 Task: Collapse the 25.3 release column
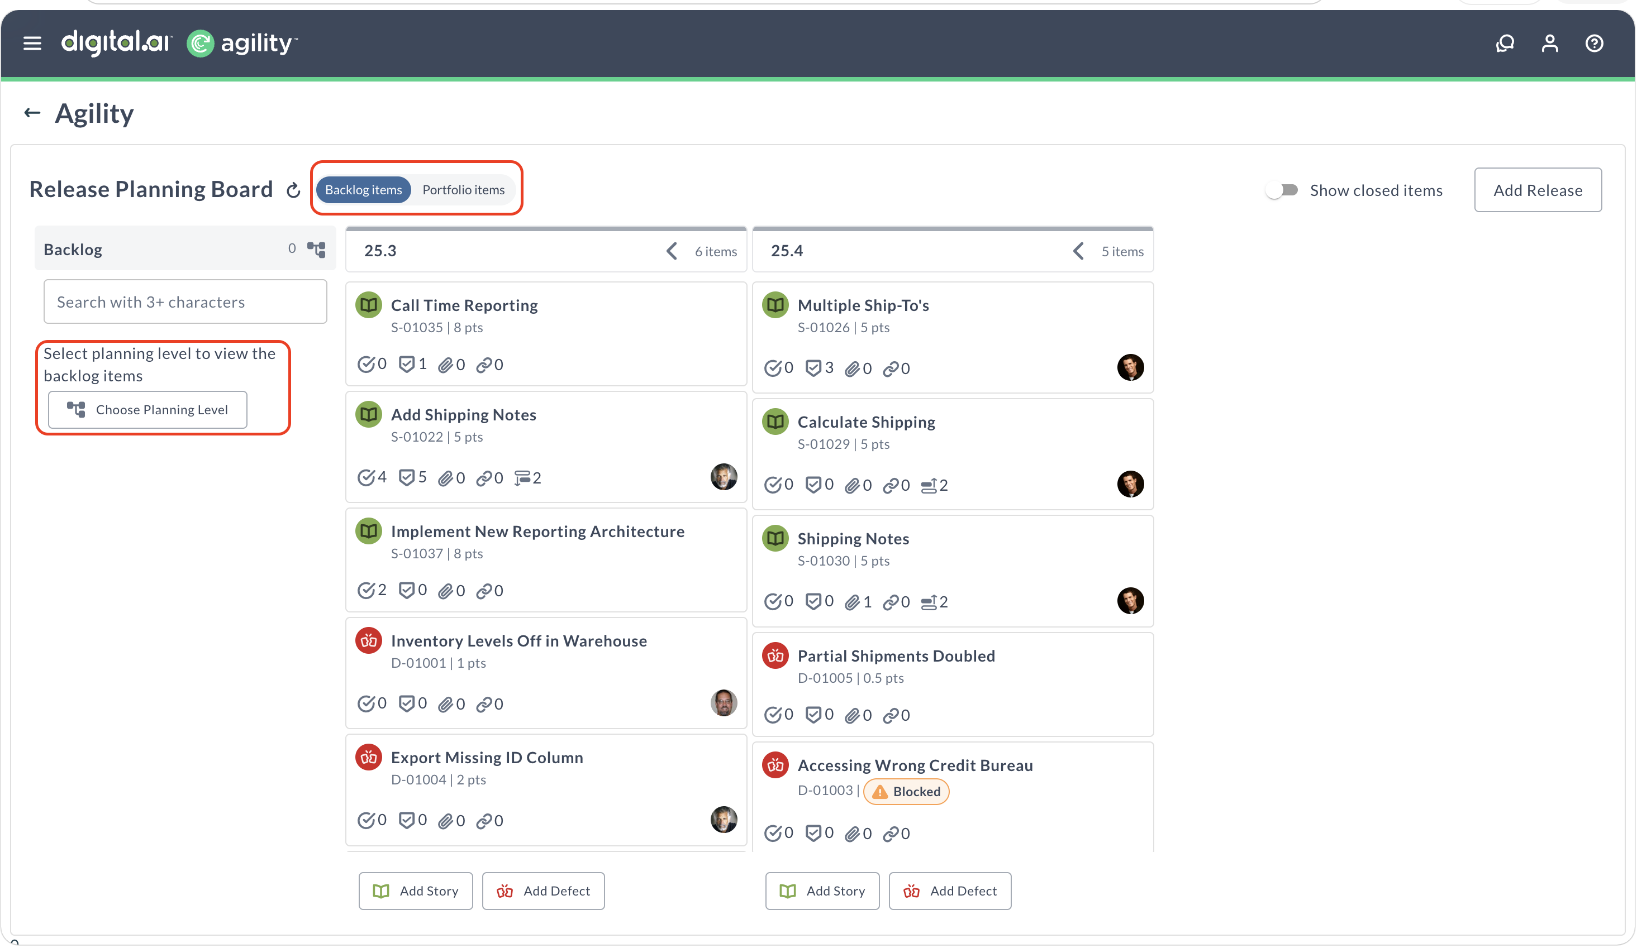[x=672, y=251]
